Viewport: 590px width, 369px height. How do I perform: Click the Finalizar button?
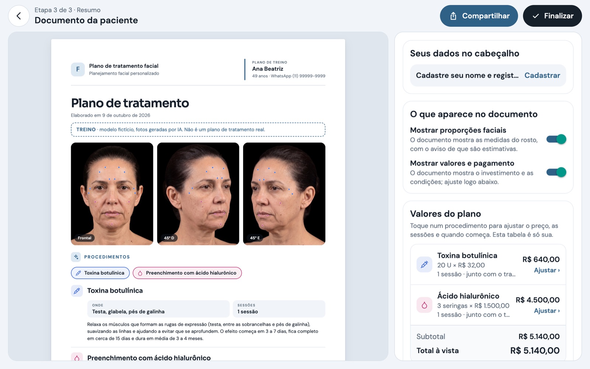coord(552,16)
